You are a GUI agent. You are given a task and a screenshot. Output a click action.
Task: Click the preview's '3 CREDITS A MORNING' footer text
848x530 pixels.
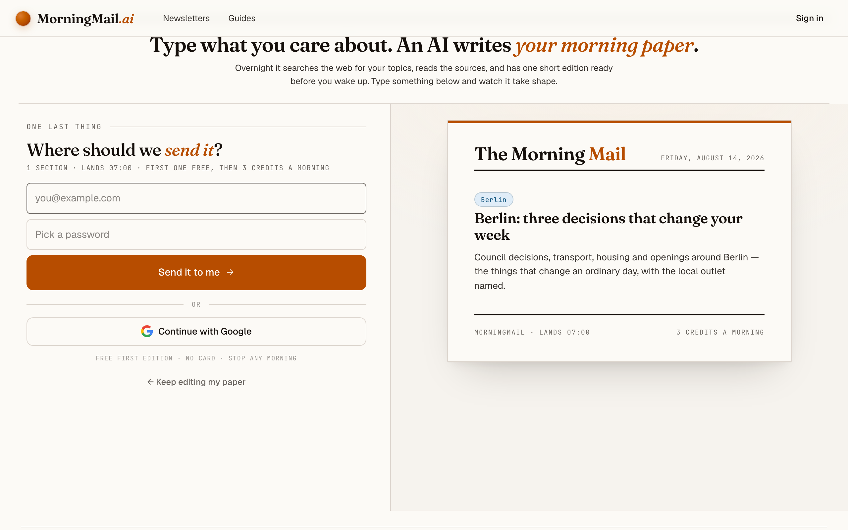point(720,332)
